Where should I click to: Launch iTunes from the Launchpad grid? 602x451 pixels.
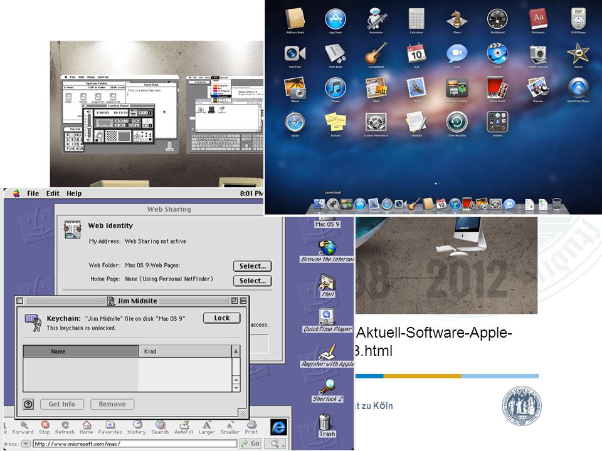[x=335, y=88]
